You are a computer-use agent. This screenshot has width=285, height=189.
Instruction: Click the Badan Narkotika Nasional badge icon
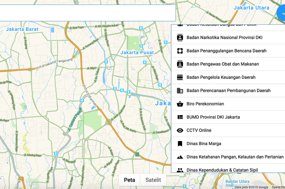click(180, 37)
